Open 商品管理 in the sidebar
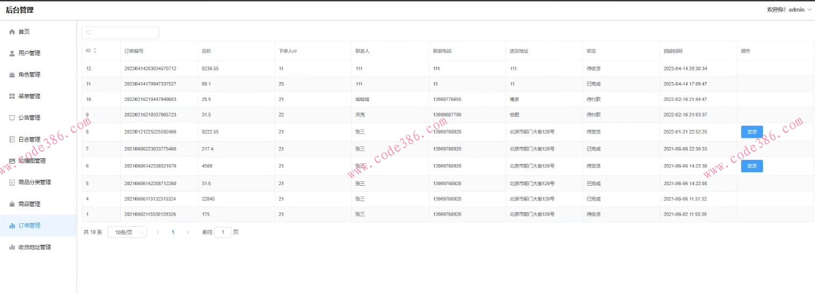 click(38, 204)
